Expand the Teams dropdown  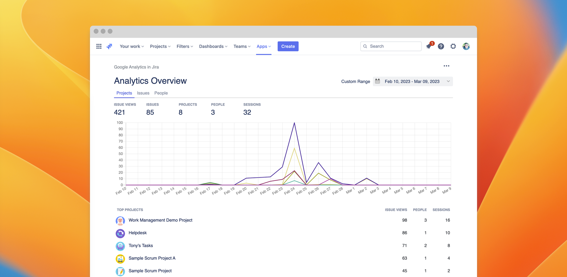tap(242, 46)
